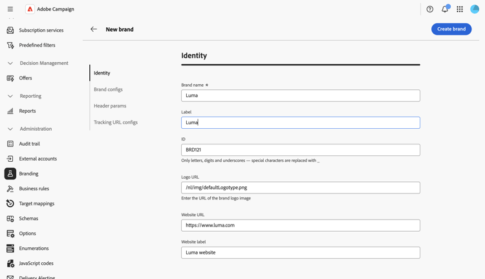Screen dimensions: 485x279
Task: Click the New brand page title
Action: click(120, 29)
